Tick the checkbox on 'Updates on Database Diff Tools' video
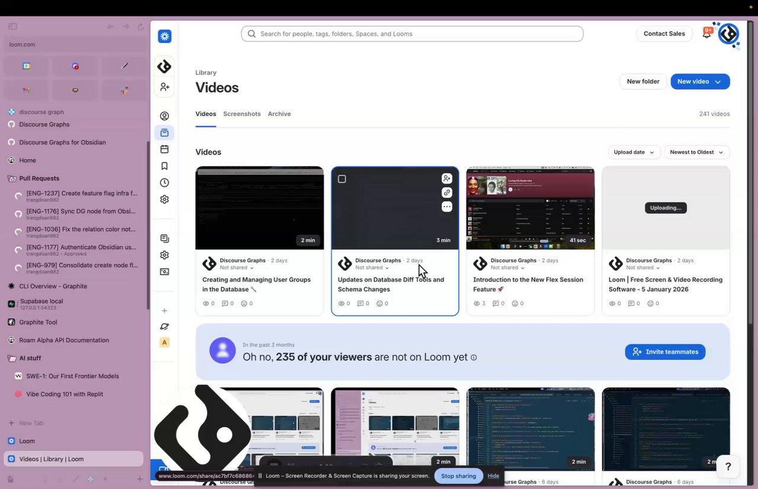Screen dimensions: 758x489 click(x=342, y=179)
